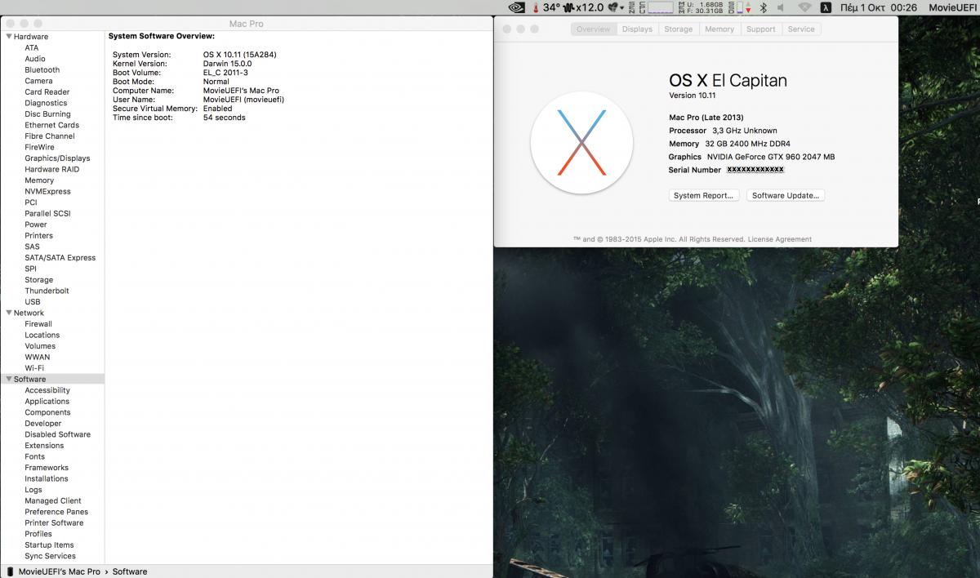Select ATA in the Hardware list
The width and height of the screenshot is (980, 578).
(x=31, y=47)
